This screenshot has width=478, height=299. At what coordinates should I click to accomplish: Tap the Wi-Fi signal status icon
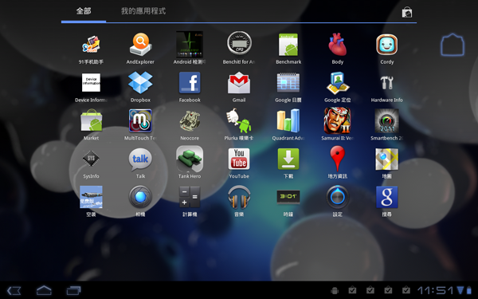(460, 290)
